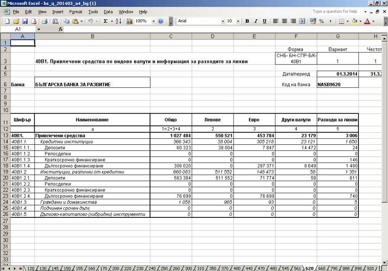
Task: Select date cell 01.3.2014
Action: coord(337,74)
